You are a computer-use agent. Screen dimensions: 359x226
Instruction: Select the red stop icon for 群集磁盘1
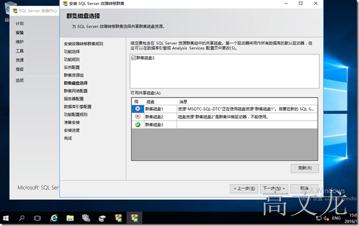(138, 109)
